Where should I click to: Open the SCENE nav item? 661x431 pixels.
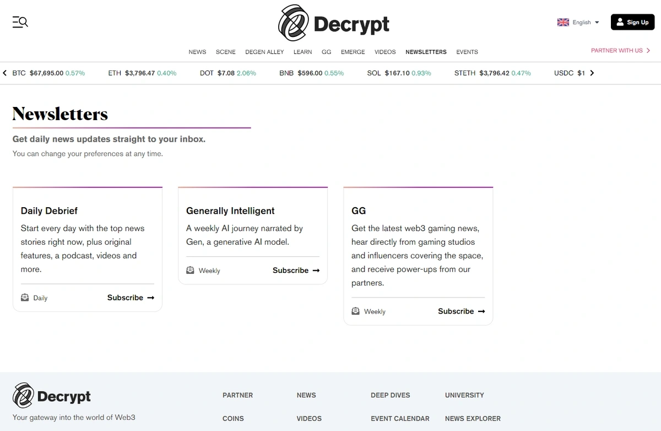pyautogui.click(x=226, y=52)
